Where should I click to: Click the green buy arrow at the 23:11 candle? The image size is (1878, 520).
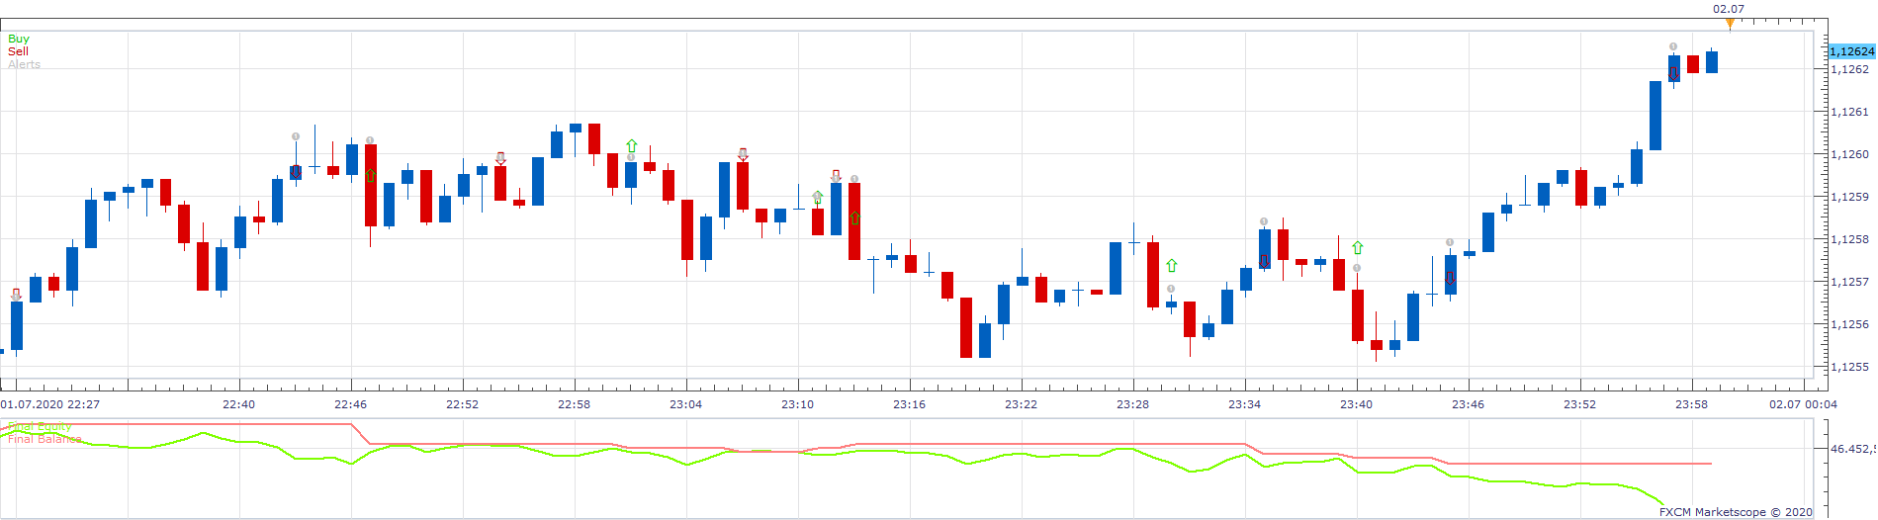pyautogui.click(x=817, y=197)
